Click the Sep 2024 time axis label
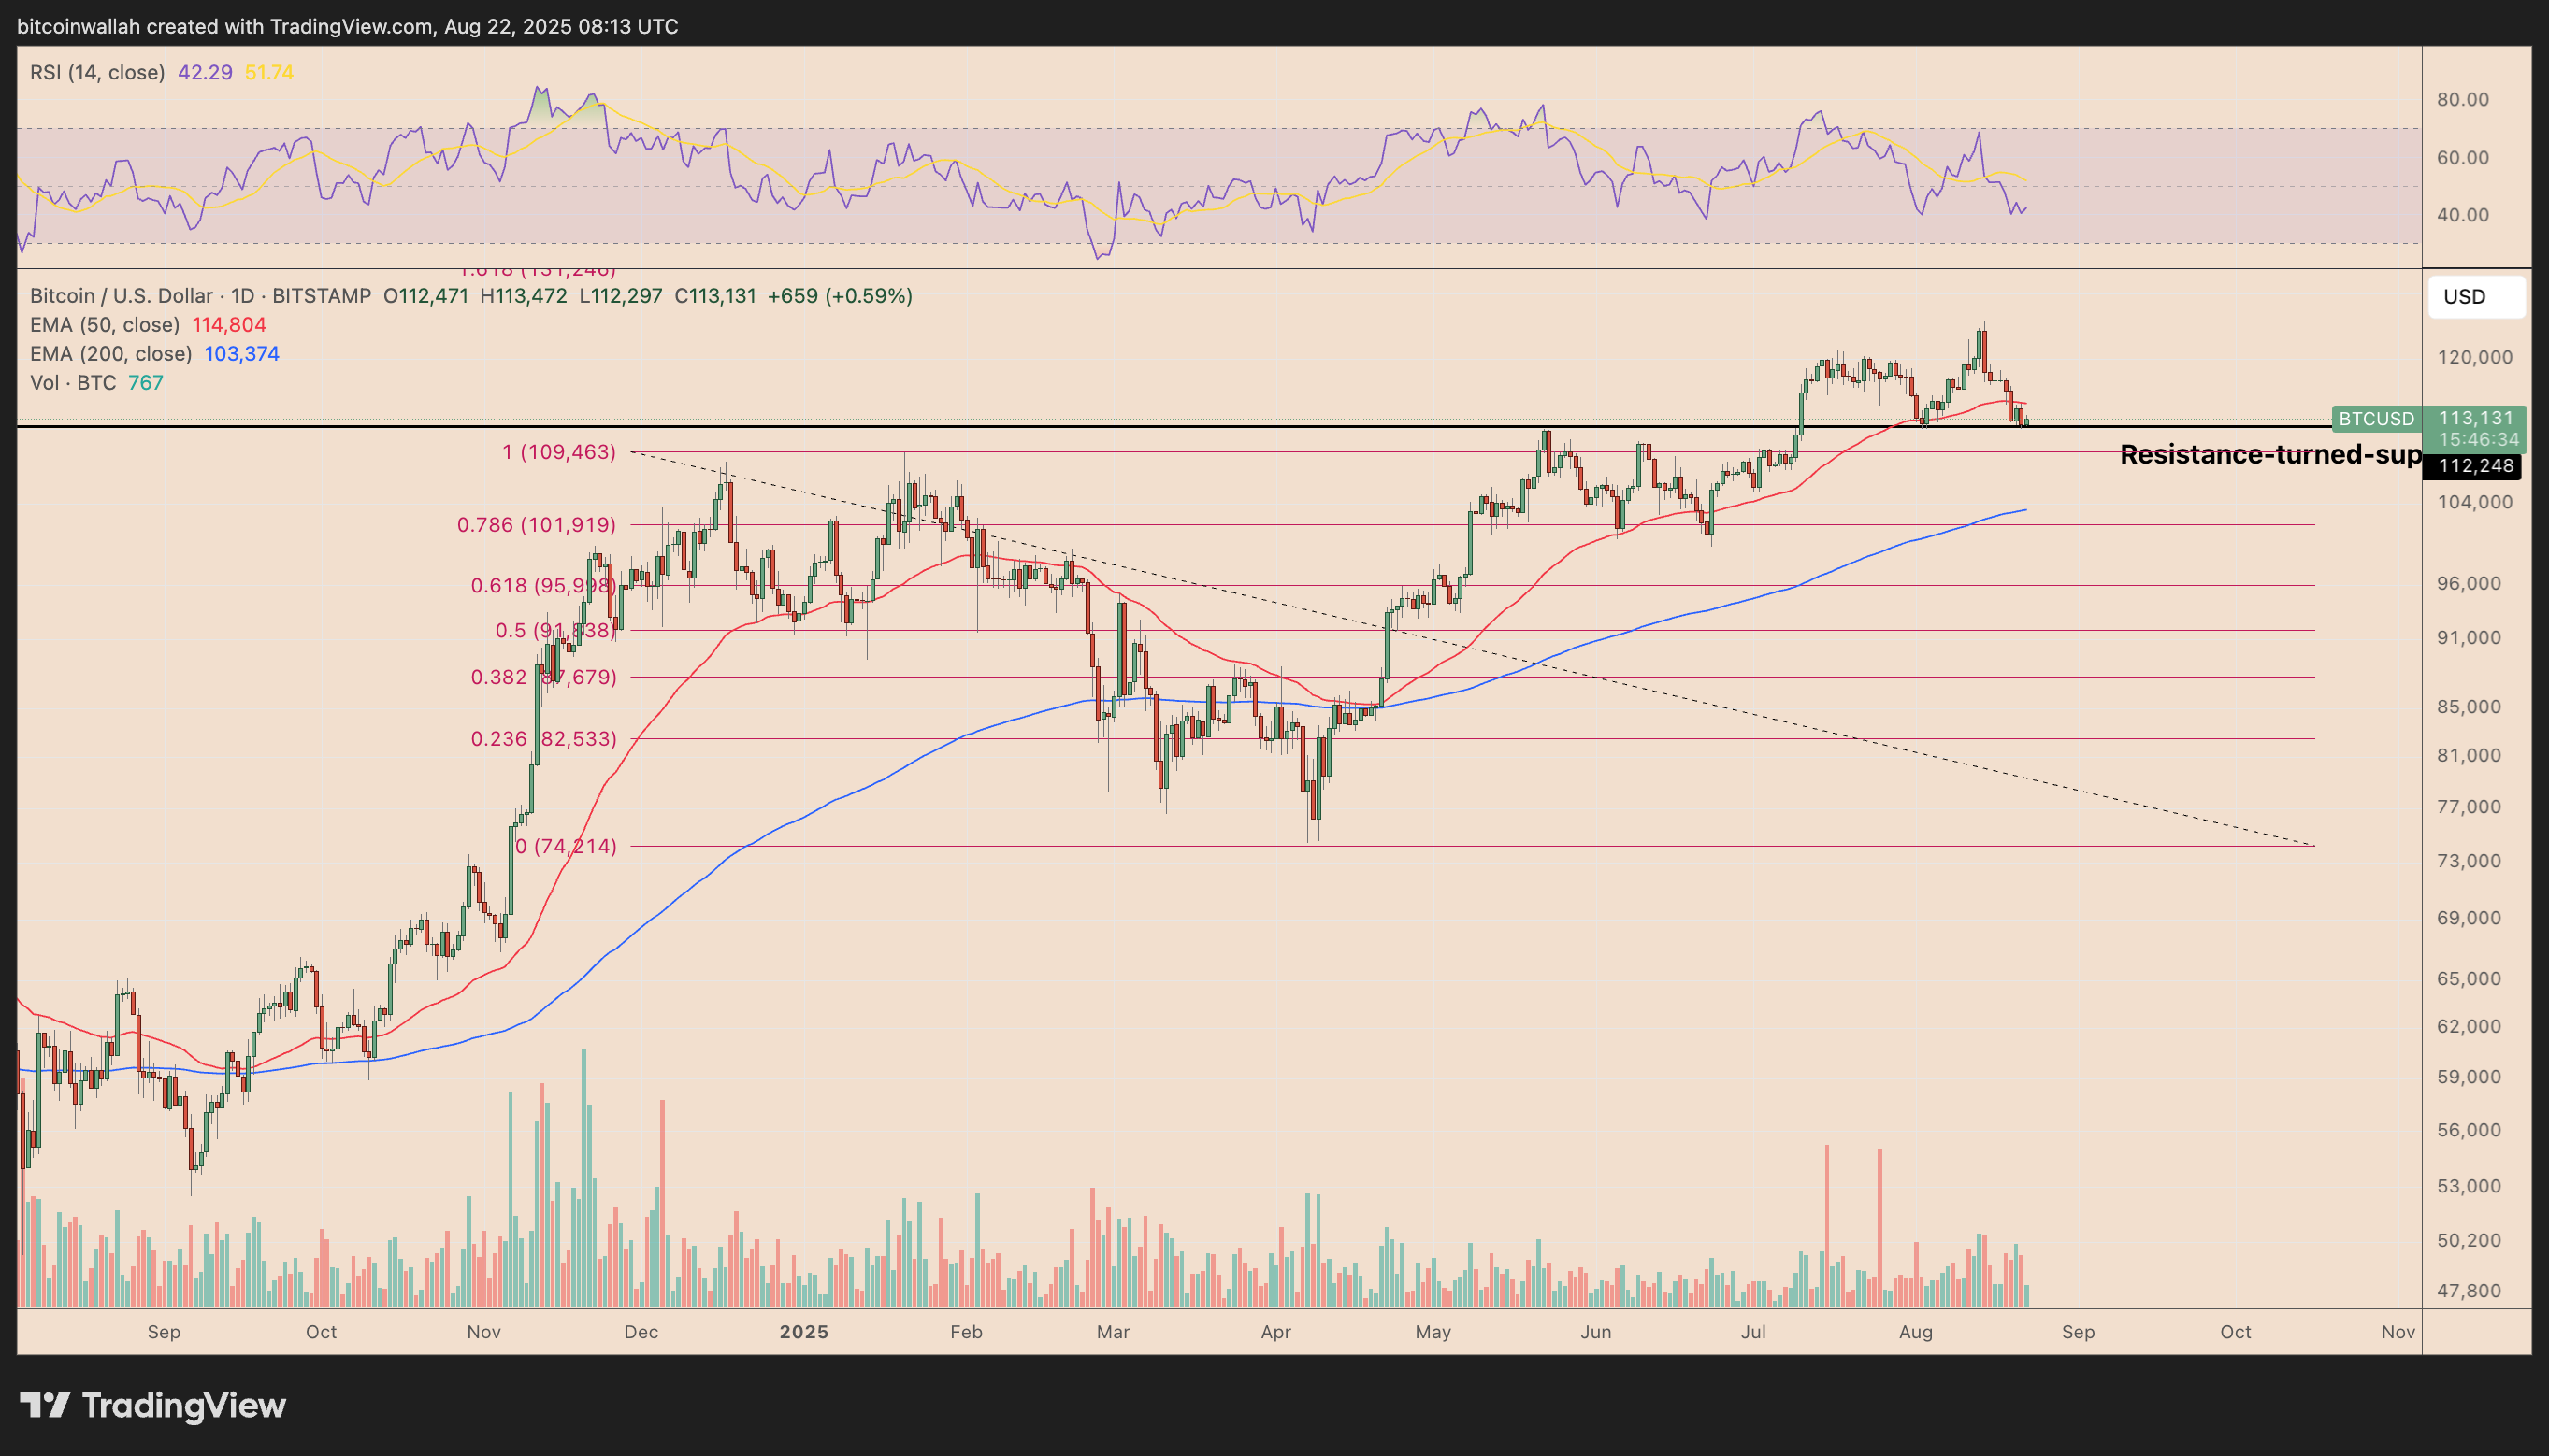 pos(164,1332)
